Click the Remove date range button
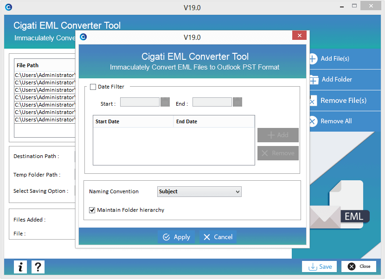Viewport: 385px width, 279px height. (x=278, y=153)
